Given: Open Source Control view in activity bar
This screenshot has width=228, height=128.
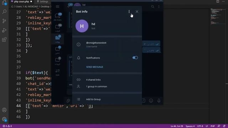Looking at the screenshot, I should pos(4,21).
